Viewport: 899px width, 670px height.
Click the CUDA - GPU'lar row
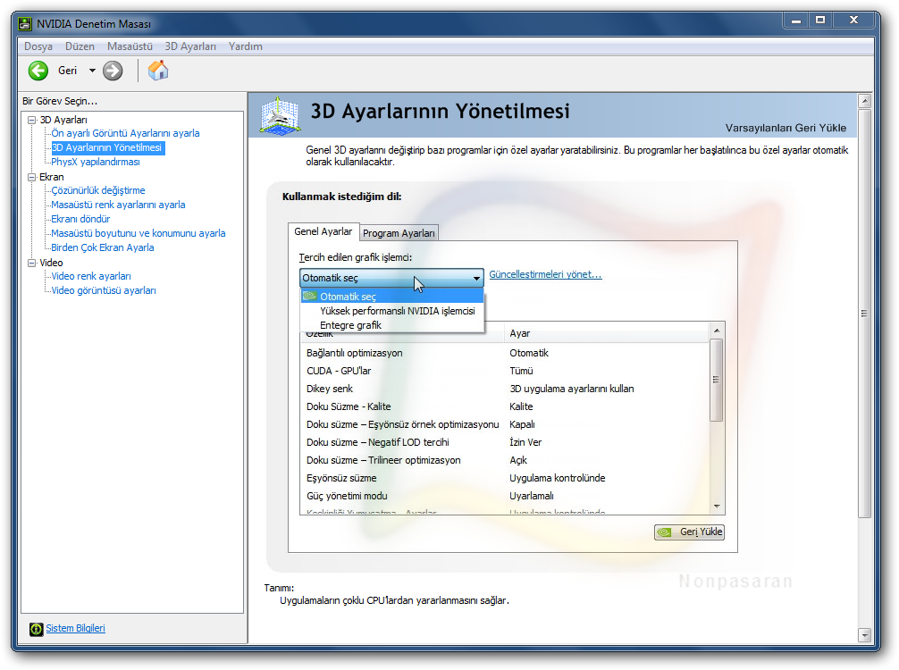505,371
